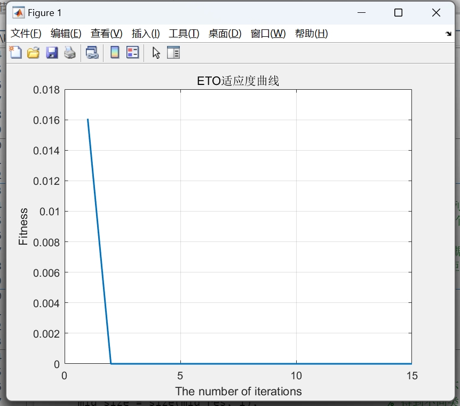460x406 pixels.
Task: Open the 工具(T) menu
Action: (184, 33)
